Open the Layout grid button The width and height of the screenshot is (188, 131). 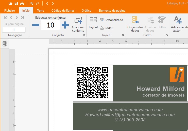coord(93,23)
